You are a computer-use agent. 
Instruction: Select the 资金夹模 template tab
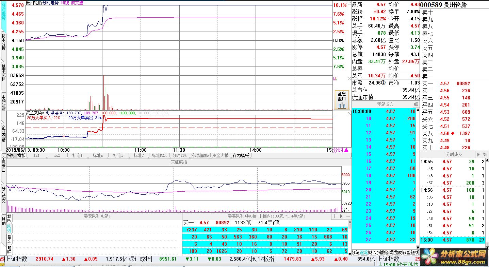click(221, 155)
